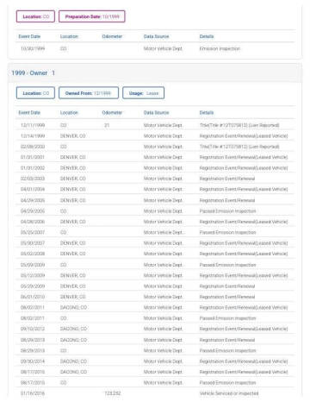This screenshot has height=402, width=310.
Task: Click Location column header in top table
Action: pyautogui.click(x=69, y=36)
